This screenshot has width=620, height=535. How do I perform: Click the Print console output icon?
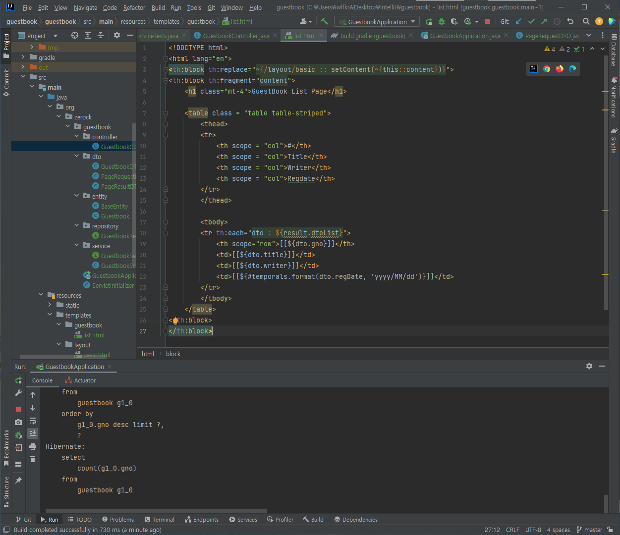(33, 446)
